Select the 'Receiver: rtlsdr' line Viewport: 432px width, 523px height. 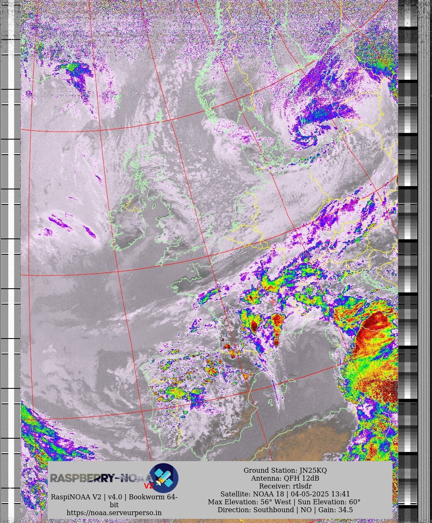285,486
